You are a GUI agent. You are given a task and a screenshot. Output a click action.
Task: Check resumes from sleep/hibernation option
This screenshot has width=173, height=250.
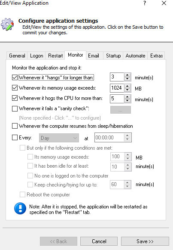pyautogui.click(x=15, y=126)
